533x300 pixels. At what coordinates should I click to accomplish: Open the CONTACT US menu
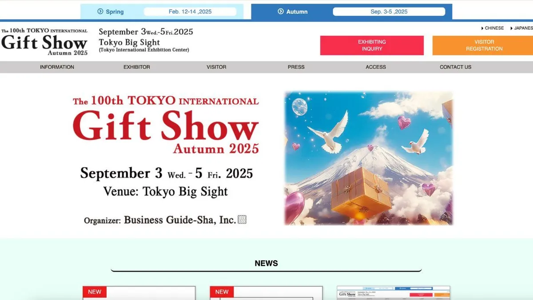click(455, 67)
